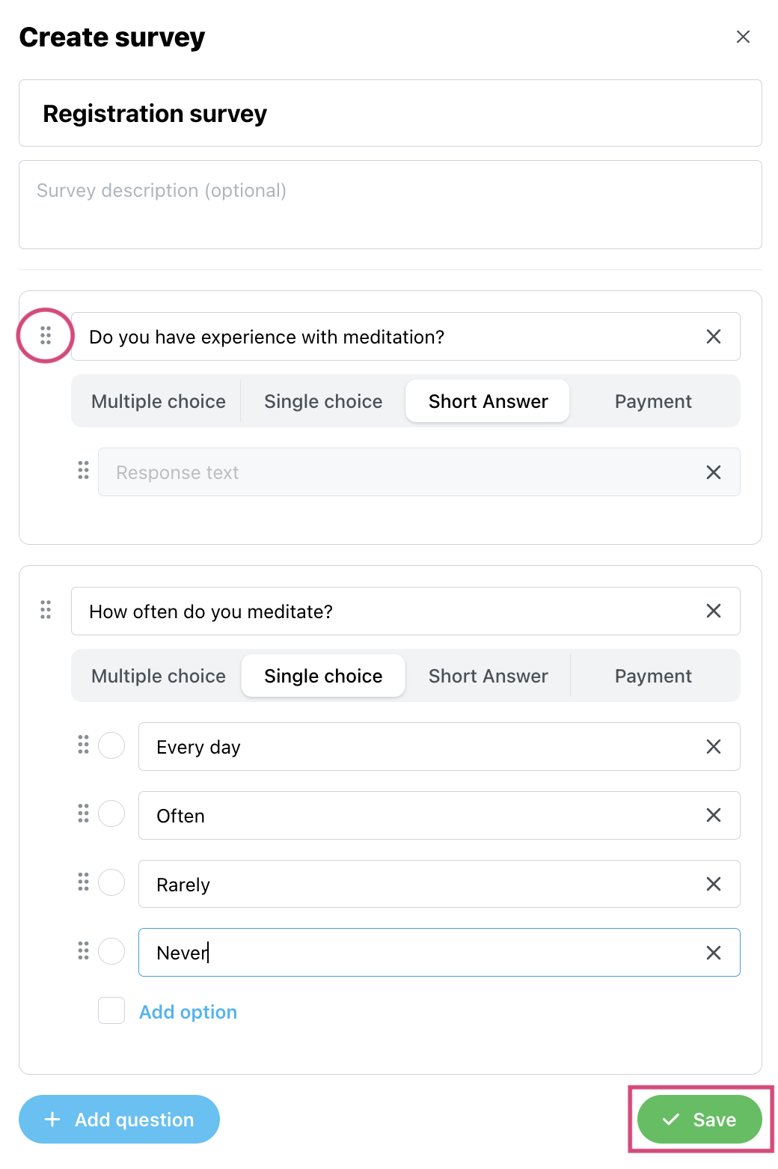Change second question to Short Answer
778x1169 pixels.
coord(488,676)
